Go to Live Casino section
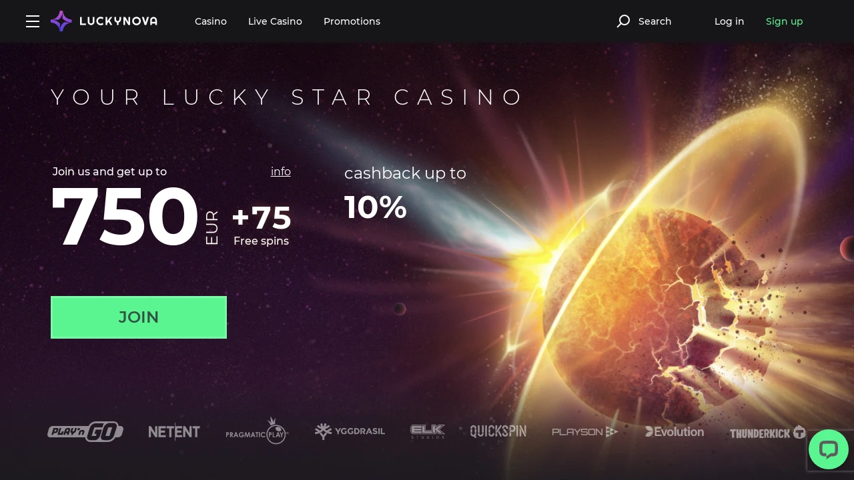 [x=275, y=21]
